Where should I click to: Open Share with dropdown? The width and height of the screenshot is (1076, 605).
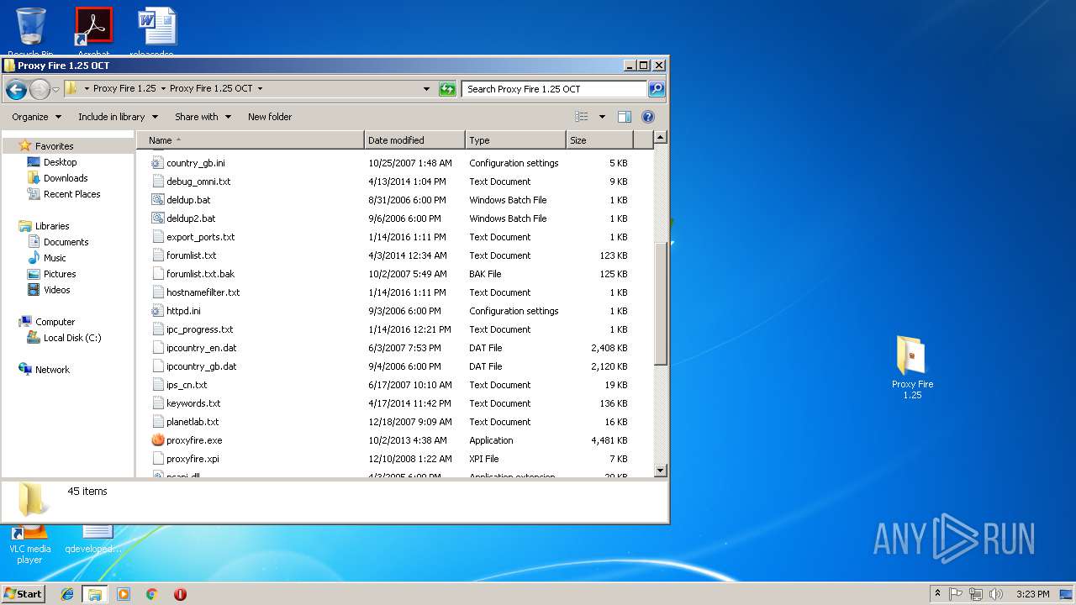pyautogui.click(x=203, y=117)
